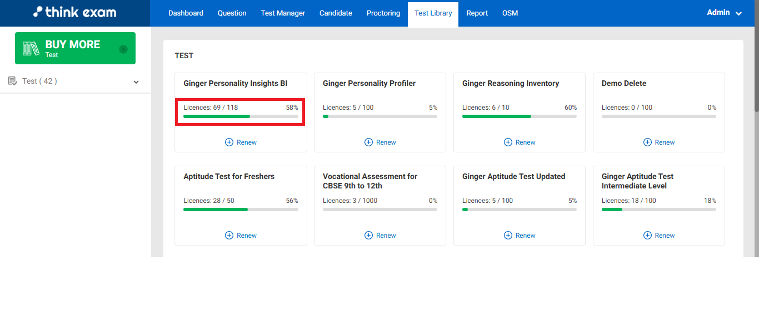The height and width of the screenshot is (317, 759).
Task: Click the Test (42) sidebar item
Action: click(75, 81)
